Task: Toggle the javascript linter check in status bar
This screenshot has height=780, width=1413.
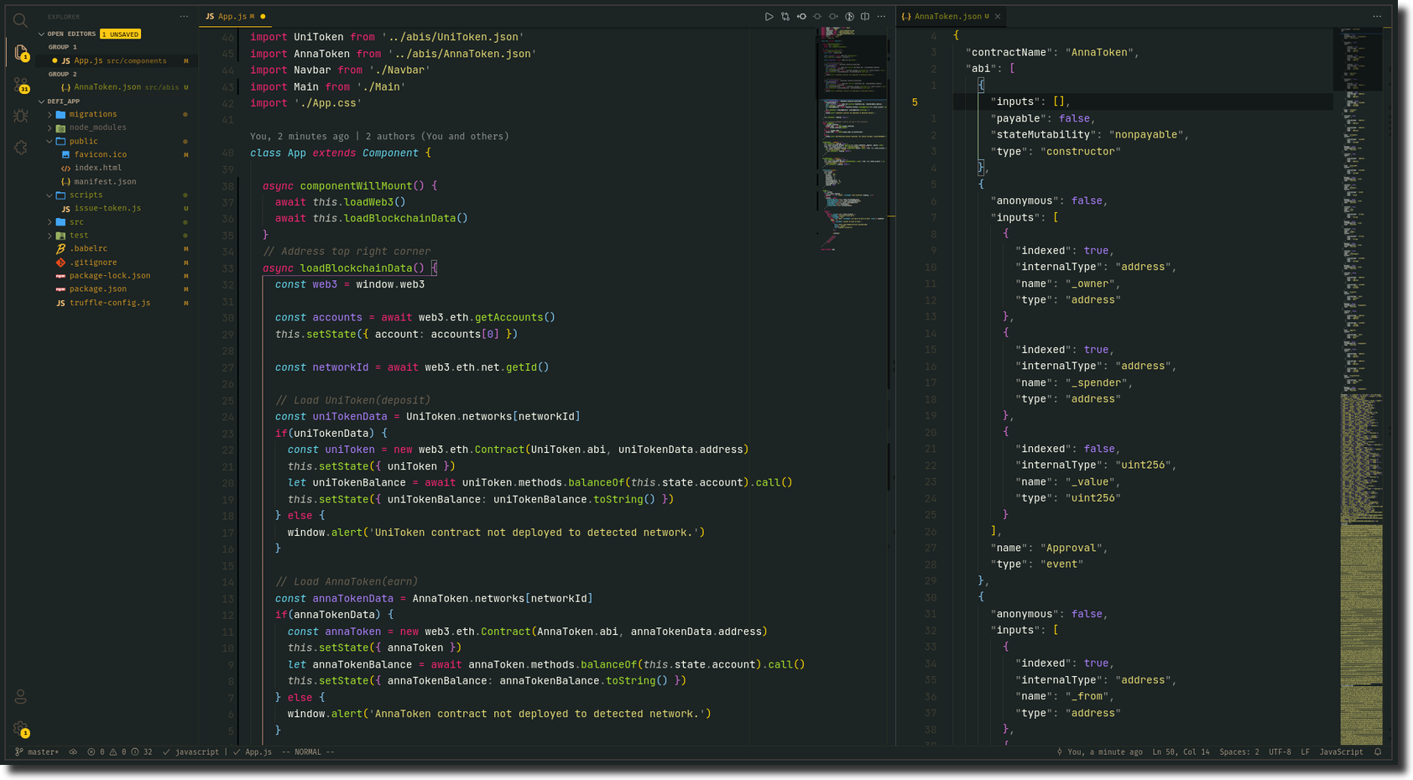Action: point(191,751)
